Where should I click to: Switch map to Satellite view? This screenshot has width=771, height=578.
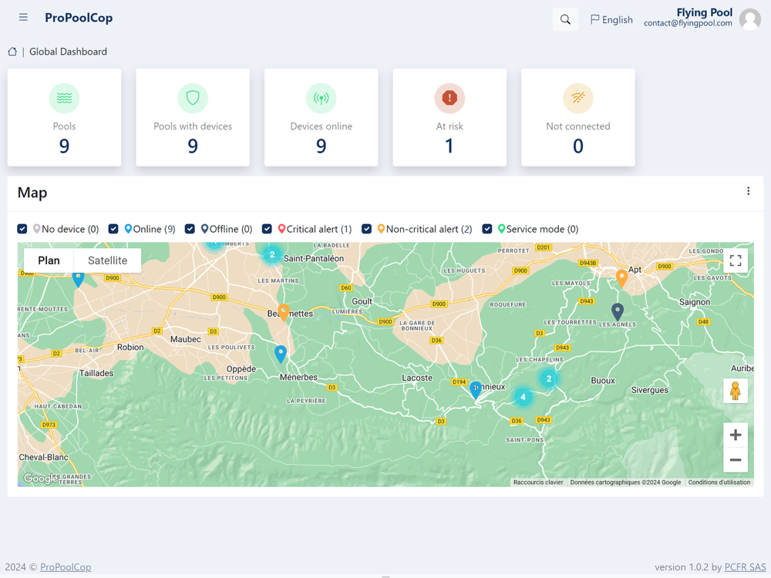tap(108, 260)
